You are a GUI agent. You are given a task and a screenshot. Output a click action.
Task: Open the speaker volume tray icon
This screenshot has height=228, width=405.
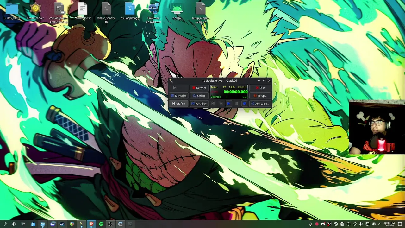[374, 224]
